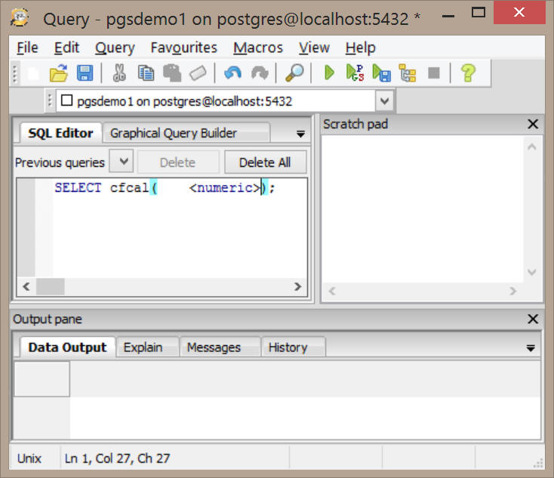Stop the running query with the square icon
This screenshot has width=554, height=478.
click(x=434, y=73)
